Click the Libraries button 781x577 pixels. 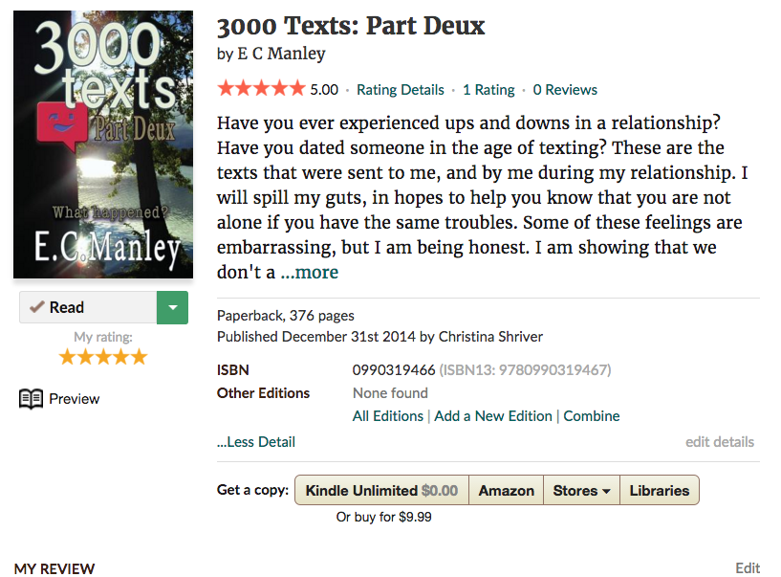(x=659, y=490)
